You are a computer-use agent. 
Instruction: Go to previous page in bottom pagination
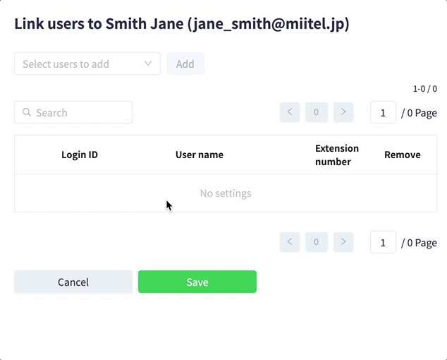[x=289, y=242]
